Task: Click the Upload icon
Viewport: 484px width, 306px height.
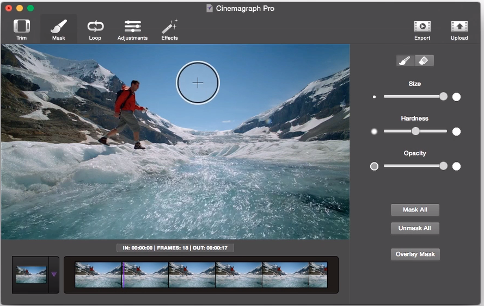Action: coord(459,27)
